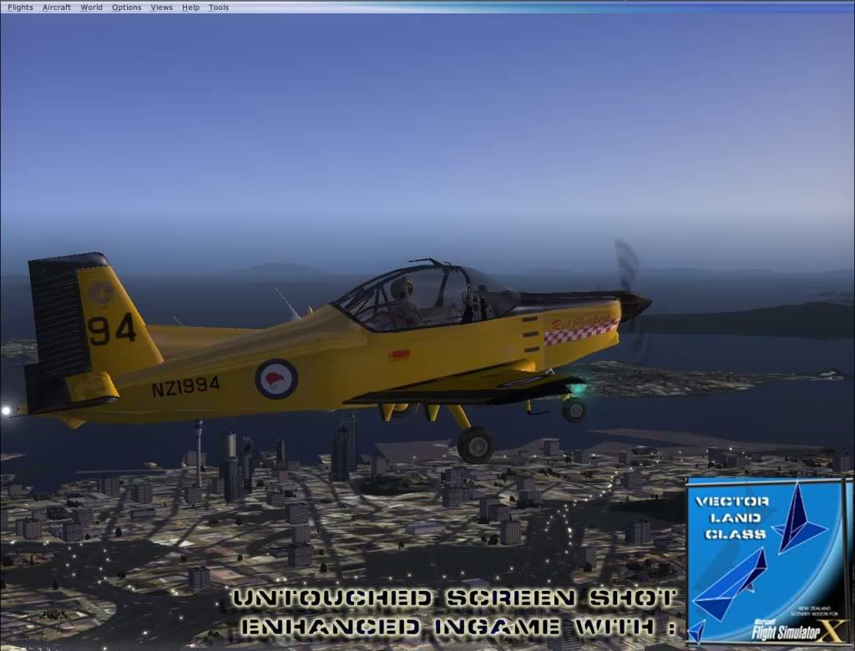
Task: Click the NZ1994 registration marking
Action: (x=185, y=386)
